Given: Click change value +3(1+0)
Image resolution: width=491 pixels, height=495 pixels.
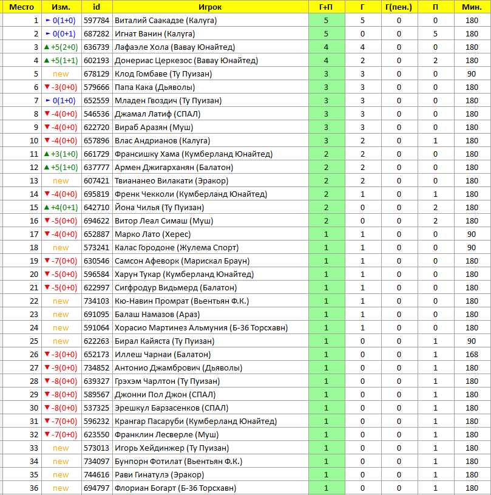Looking at the screenshot, I should (x=61, y=154).
